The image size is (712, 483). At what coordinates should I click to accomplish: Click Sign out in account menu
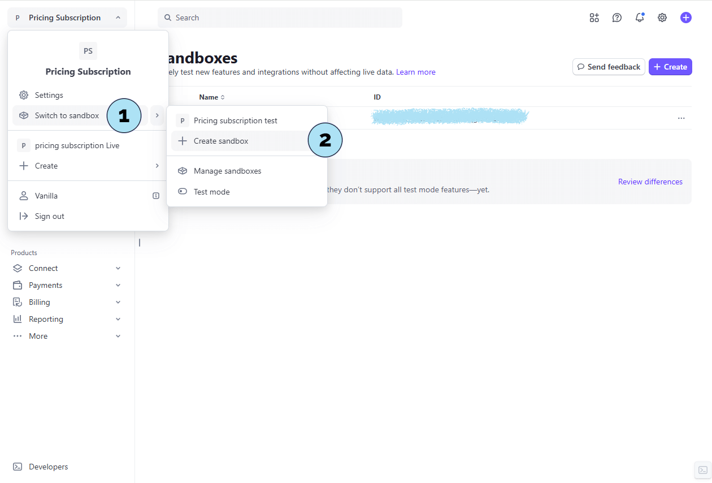pyautogui.click(x=49, y=216)
